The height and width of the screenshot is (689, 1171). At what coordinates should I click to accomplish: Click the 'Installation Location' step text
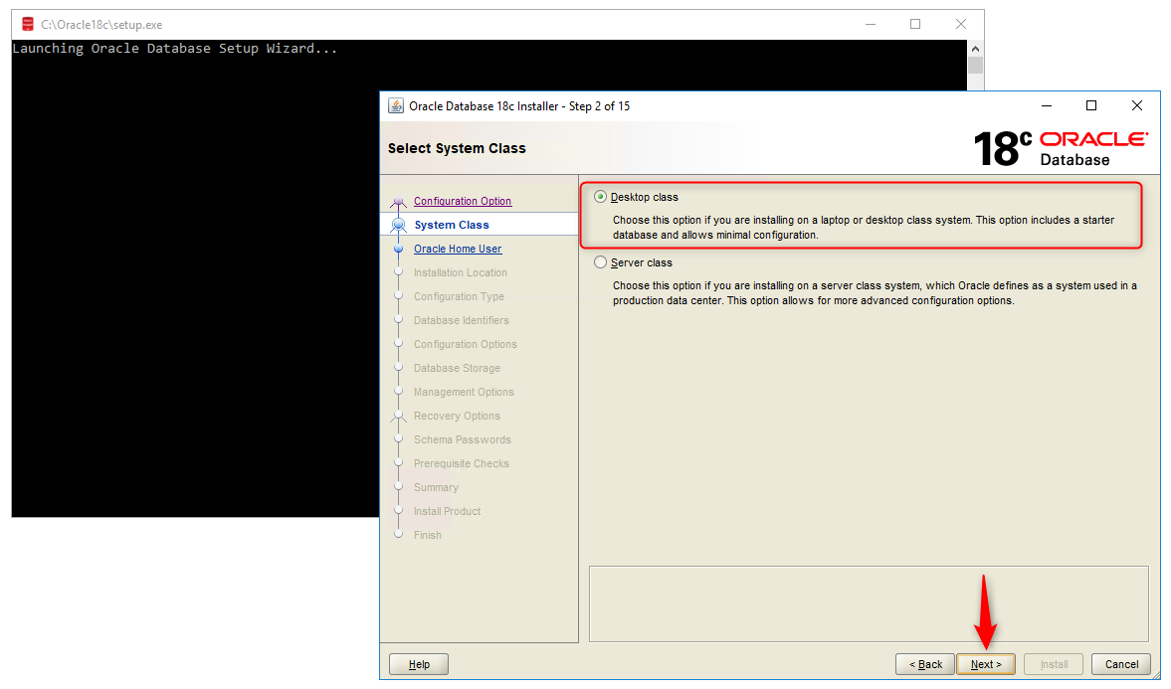pyautogui.click(x=460, y=272)
